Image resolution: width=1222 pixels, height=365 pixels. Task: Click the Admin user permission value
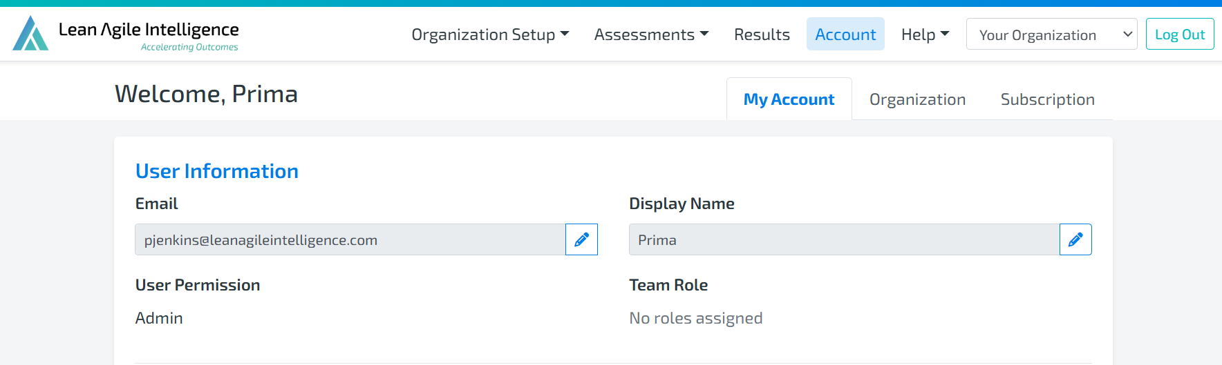(159, 318)
